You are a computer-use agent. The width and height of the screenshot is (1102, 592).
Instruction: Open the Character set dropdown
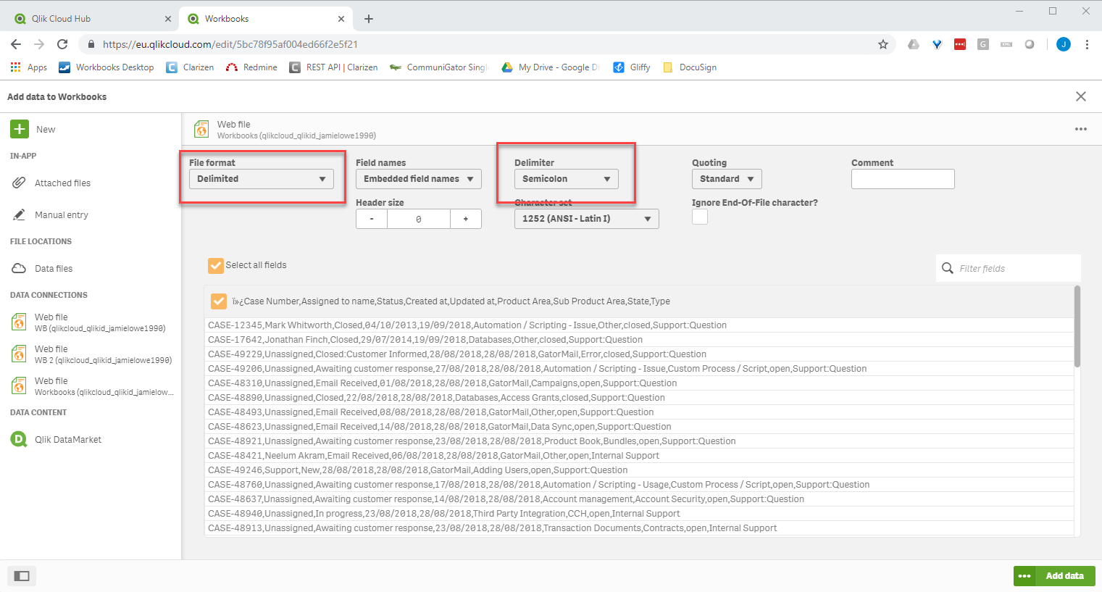[x=587, y=219]
